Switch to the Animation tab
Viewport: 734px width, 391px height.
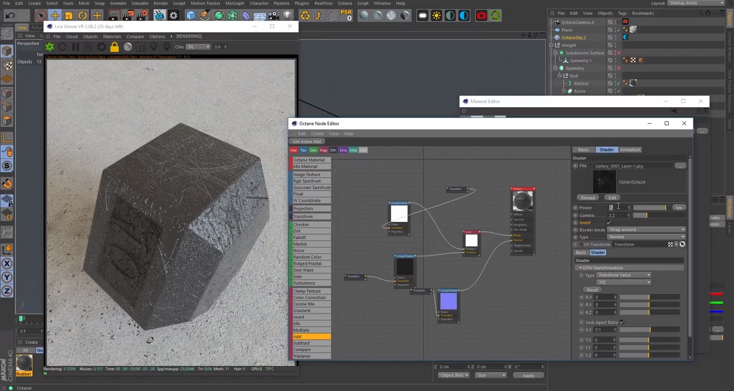(x=630, y=150)
